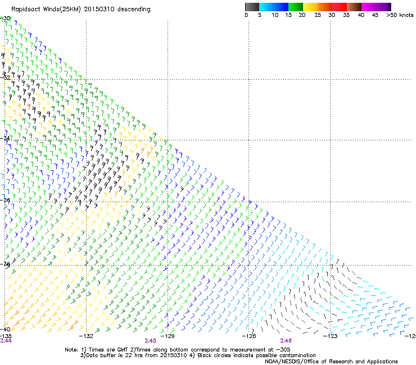Click the '-40' latitude axis label
This screenshot has width=416, height=365.
[5, 329]
